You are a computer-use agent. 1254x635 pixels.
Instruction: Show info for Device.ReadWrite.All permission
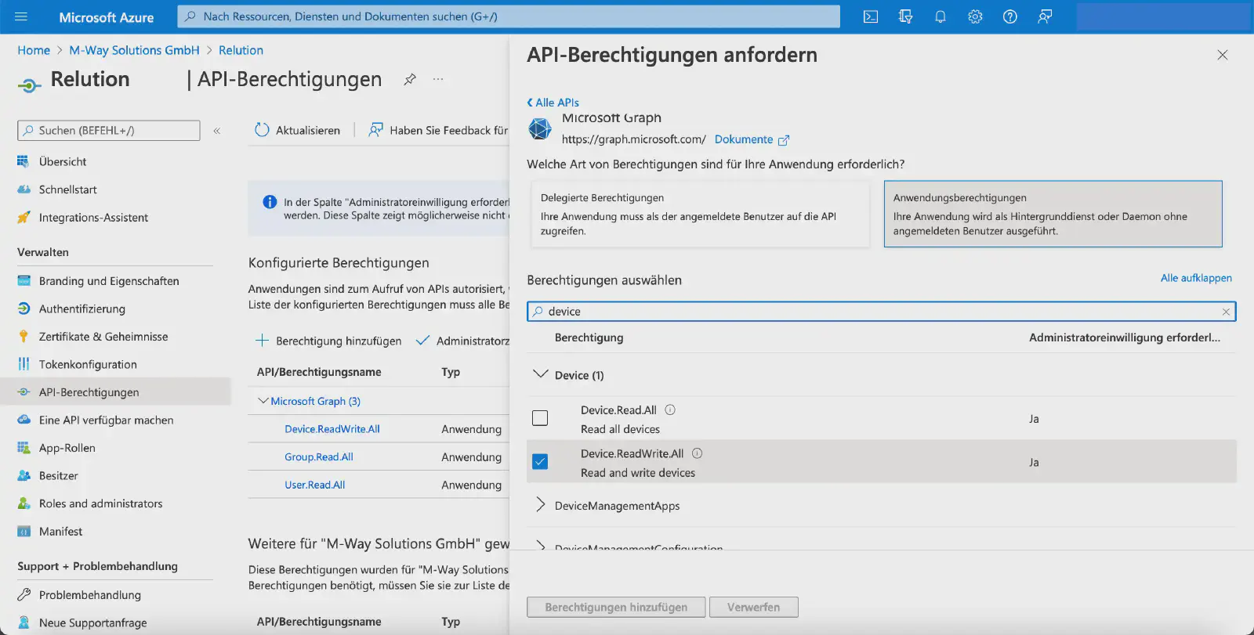(697, 453)
